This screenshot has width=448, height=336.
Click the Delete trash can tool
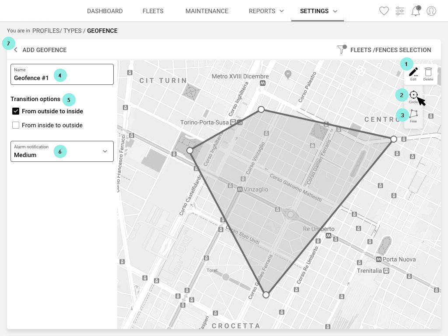(x=428, y=74)
